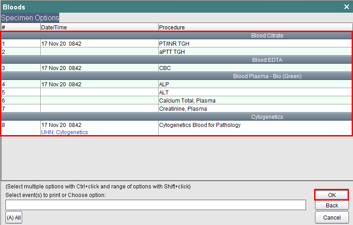Click date 17 Nov 20 0842 in CBC row
This screenshot has height=225, width=353.
pos(61,68)
